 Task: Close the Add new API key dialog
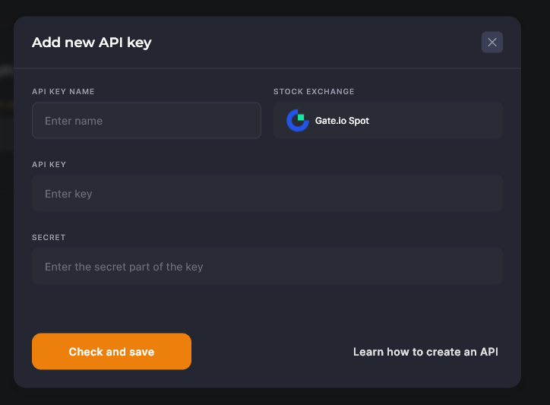tap(492, 42)
